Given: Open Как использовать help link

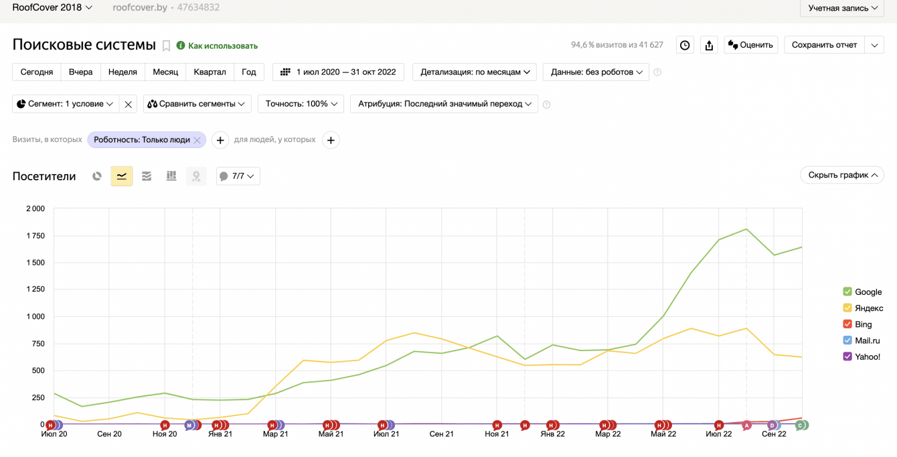Looking at the screenshot, I should click(x=222, y=46).
